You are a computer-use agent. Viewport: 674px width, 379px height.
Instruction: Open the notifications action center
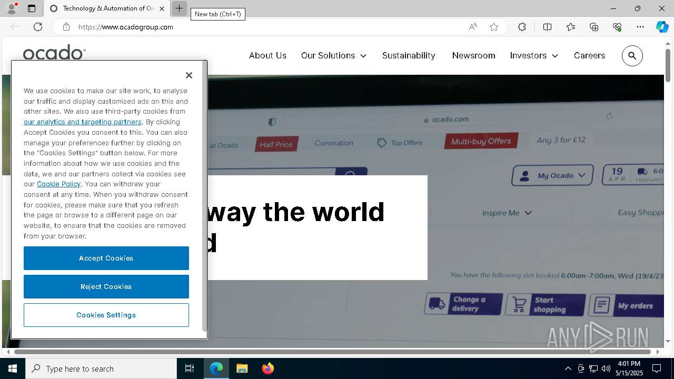[657, 368]
